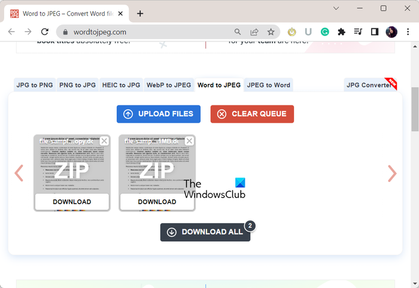The height and width of the screenshot is (288, 419).
Task: Click scrollbar up arrow
Action: click(x=415, y=47)
